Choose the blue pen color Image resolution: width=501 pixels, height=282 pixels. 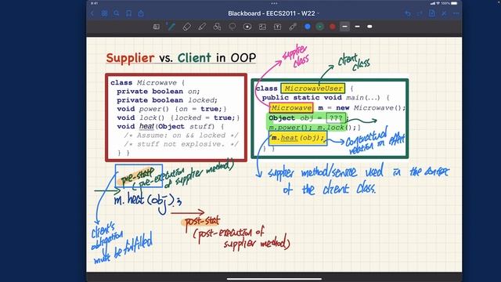(x=308, y=27)
